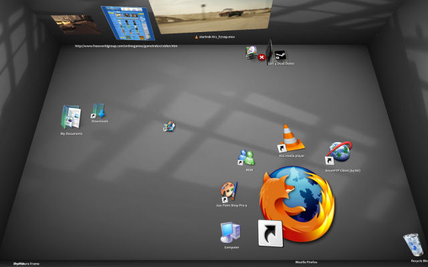Launch VLC media player shortcut
428x267 pixels.
coord(292,138)
